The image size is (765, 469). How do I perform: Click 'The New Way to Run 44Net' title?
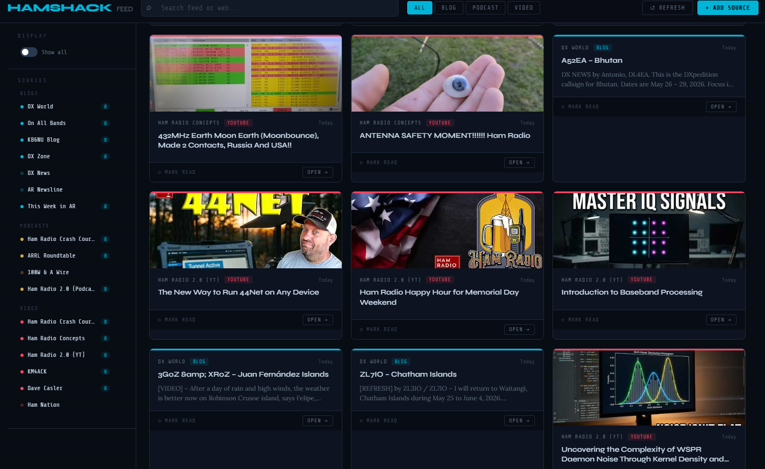click(238, 292)
